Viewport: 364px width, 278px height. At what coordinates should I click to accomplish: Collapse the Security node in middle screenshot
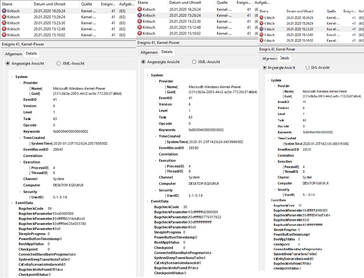(x=155, y=190)
